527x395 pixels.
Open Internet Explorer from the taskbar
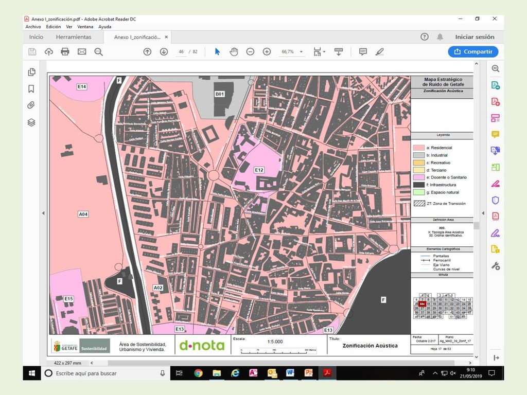[235, 373]
